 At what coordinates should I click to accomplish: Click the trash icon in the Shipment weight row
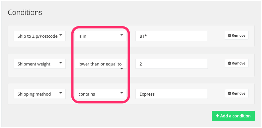229,63
